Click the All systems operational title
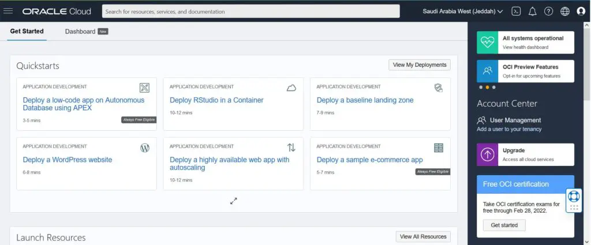The image size is (591, 245). (x=533, y=39)
